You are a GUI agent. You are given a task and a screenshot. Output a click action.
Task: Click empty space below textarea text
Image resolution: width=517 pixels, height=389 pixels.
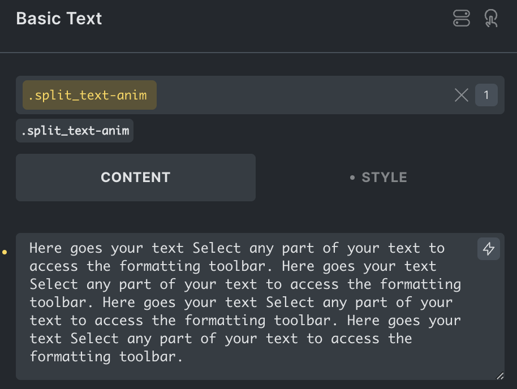tap(260, 372)
